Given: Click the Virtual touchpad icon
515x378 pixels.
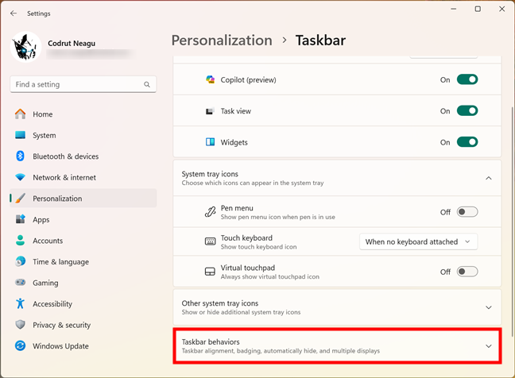Looking at the screenshot, I should pyautogui.click(x=210, y=272).
